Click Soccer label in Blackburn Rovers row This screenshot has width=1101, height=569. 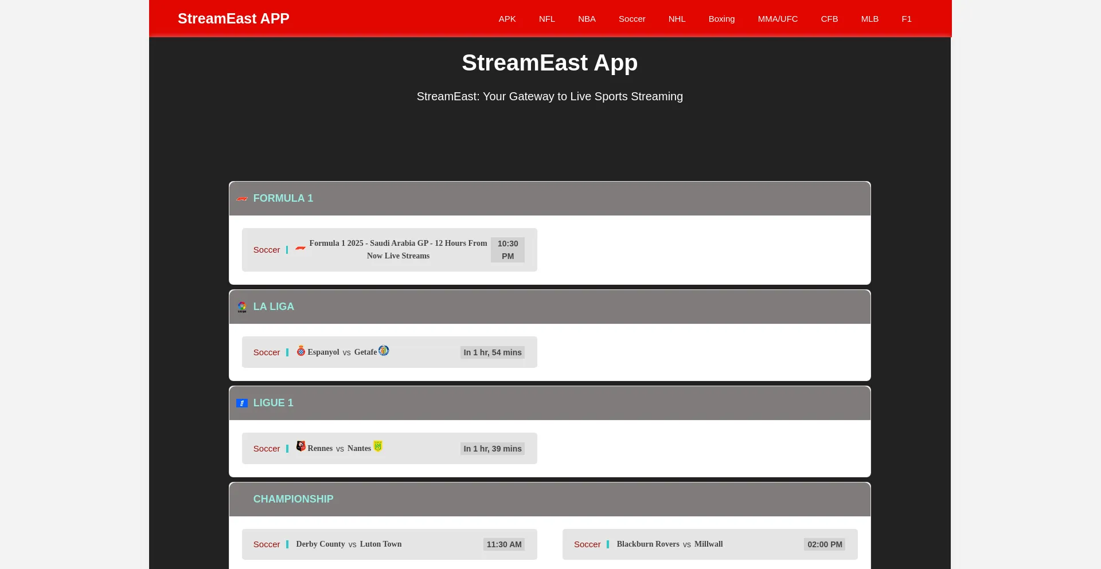click(x=587, y=544)
